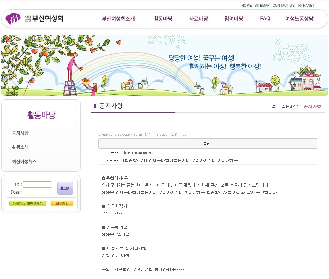Click the telephone icon before the number
This screenshot has height=279, width=329.
pos(156,270)
